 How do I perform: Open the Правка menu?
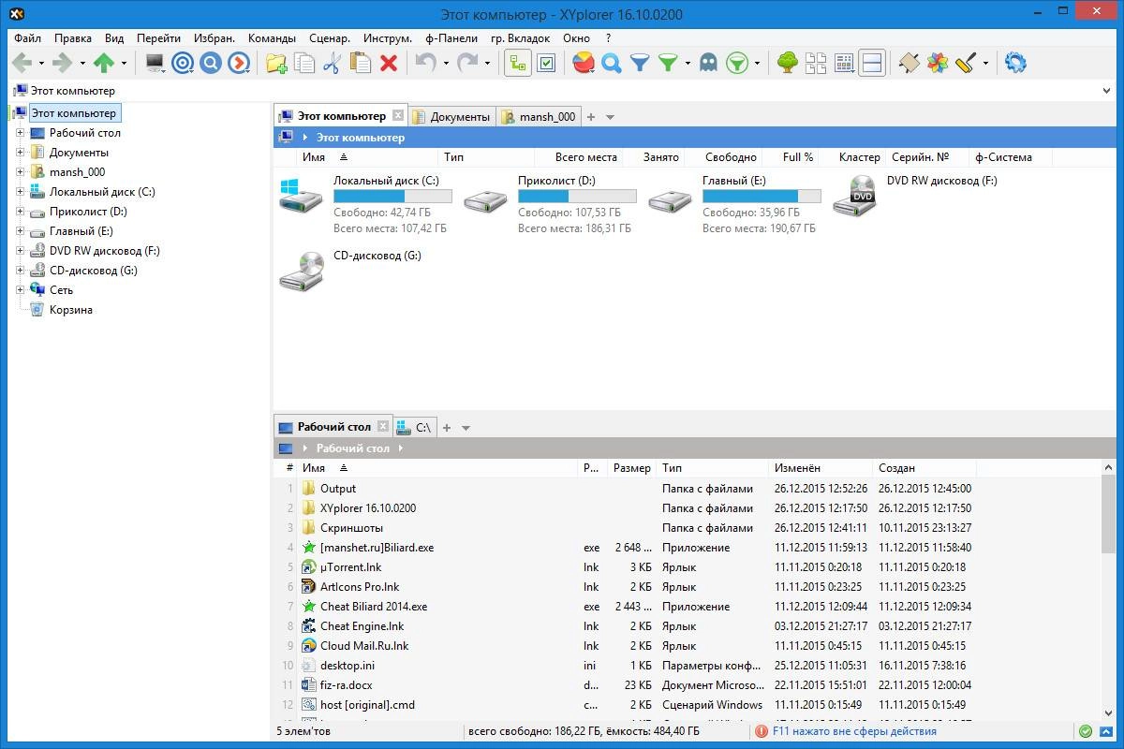pos(73,38)
